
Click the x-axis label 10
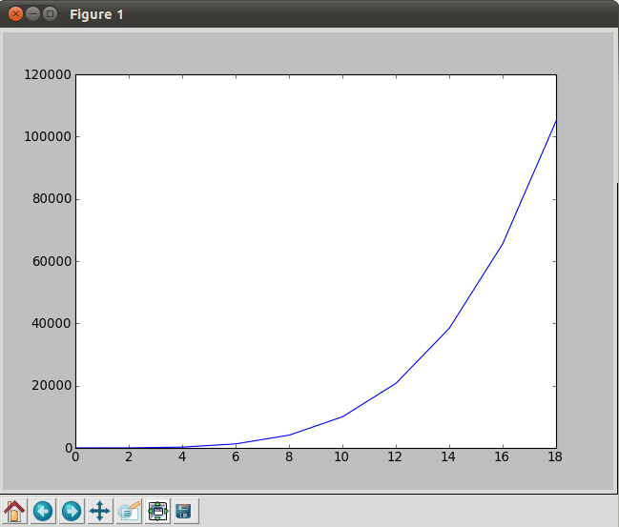point(341,456)
